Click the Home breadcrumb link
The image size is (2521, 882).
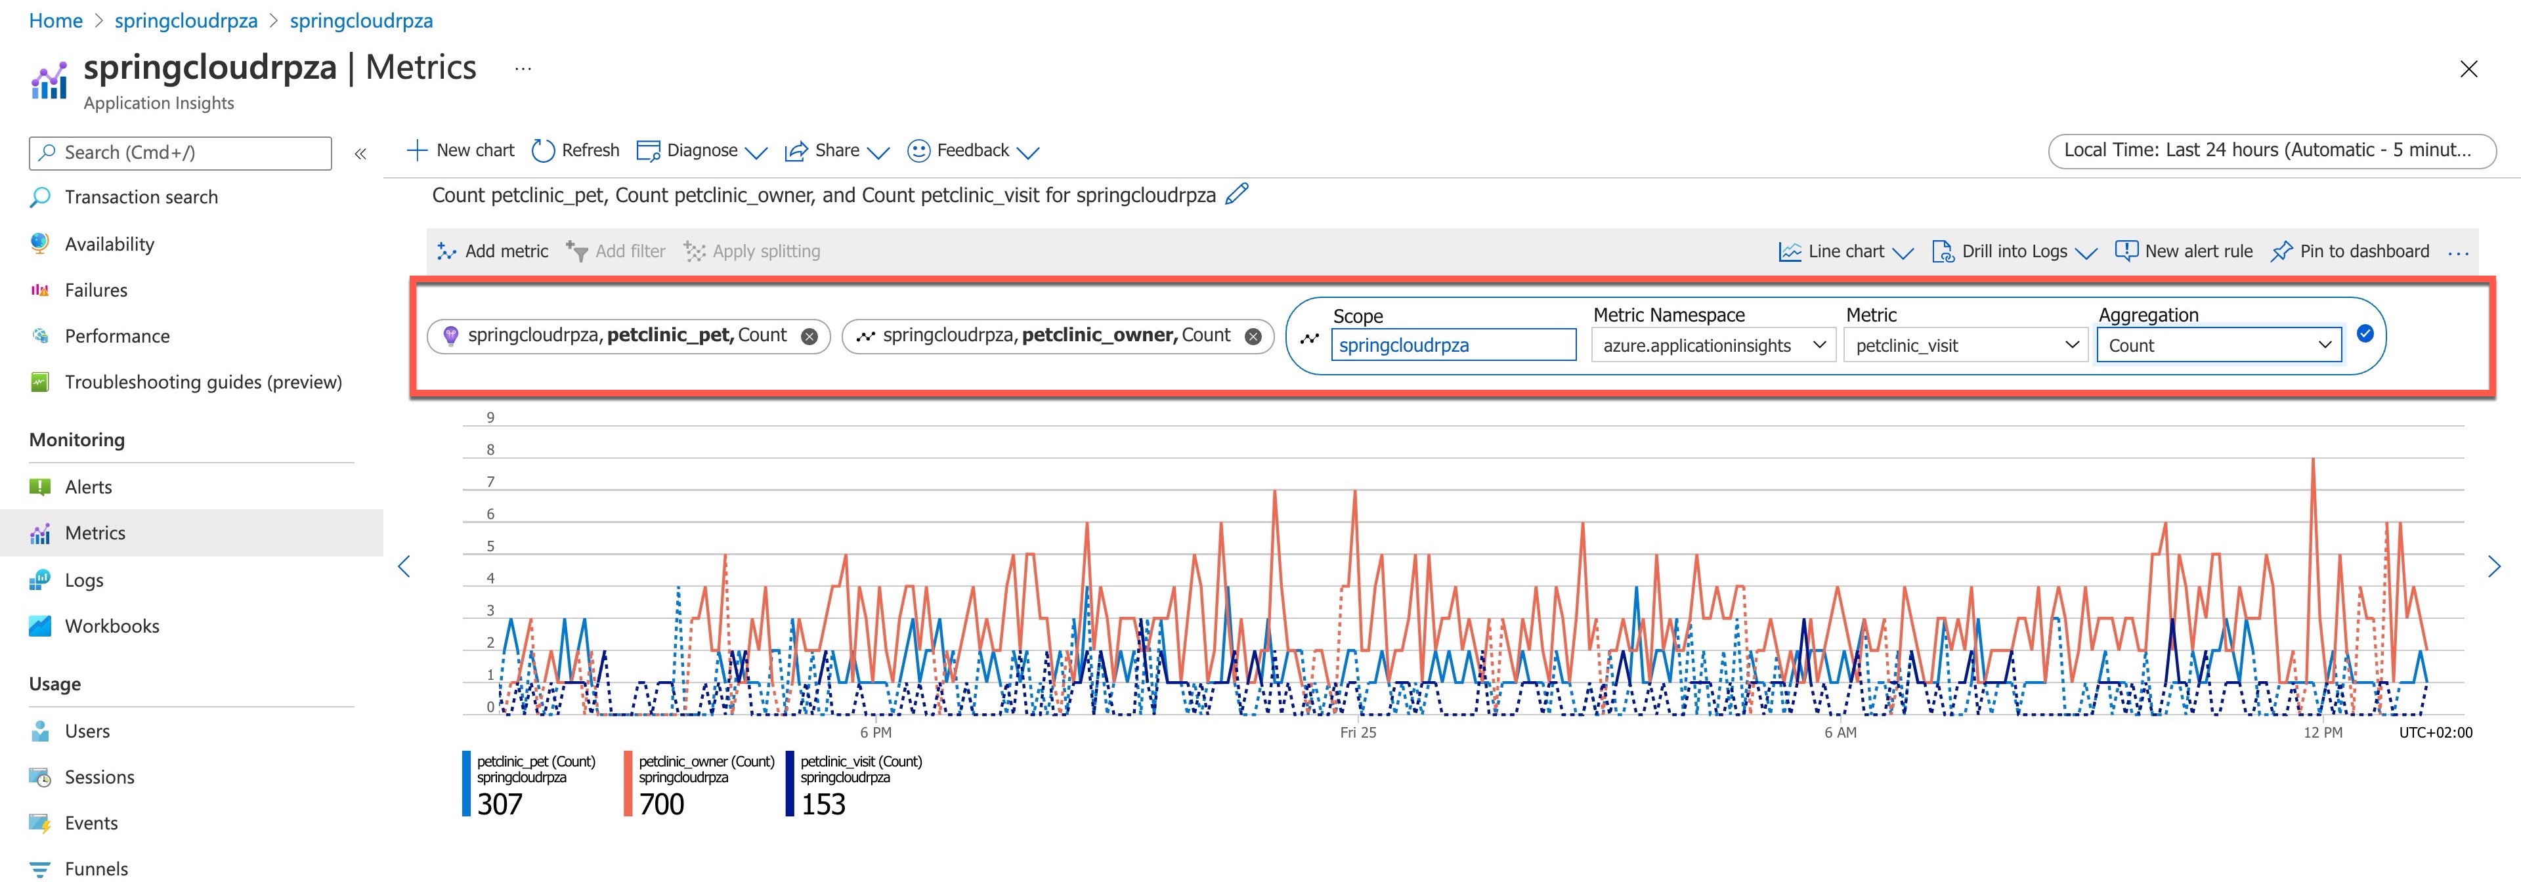coord(56,20)
